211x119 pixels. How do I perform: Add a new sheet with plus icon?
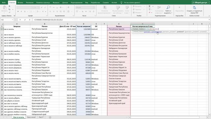pos(50,117)
